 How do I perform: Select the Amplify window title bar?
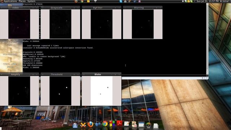coord(19,74)
